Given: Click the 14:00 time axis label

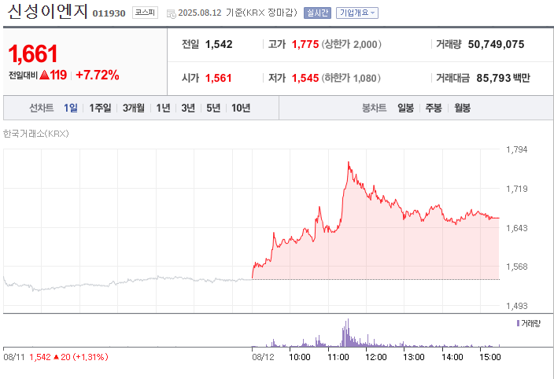Looking at the screenshot, I should coord(452,357).
